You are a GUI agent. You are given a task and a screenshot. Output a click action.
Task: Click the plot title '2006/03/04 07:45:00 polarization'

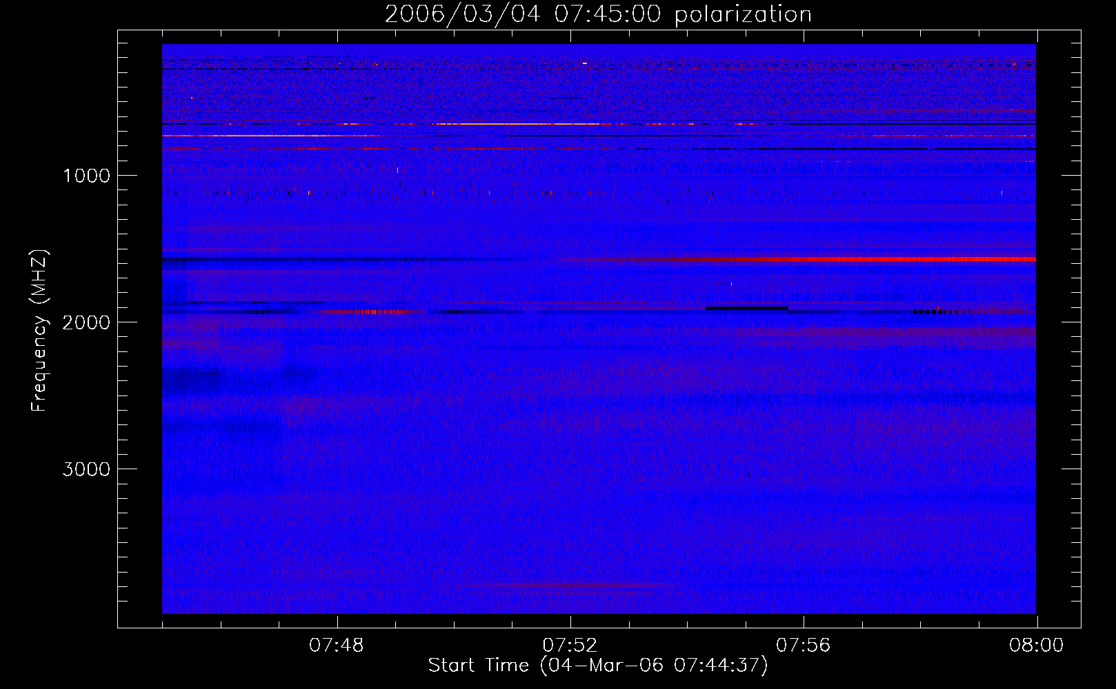[x=598, y=14]
